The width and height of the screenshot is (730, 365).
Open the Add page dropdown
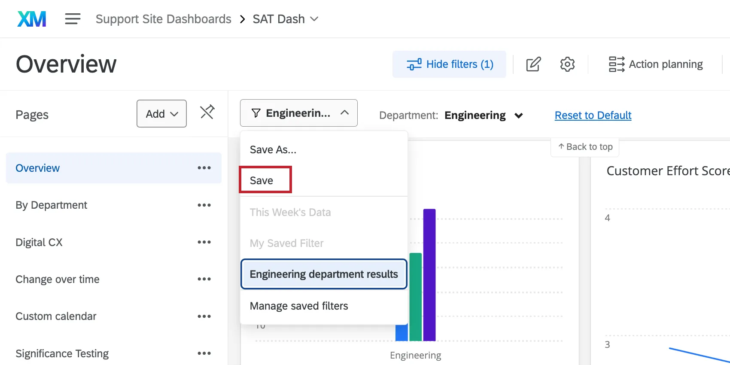click(x=161, y=114)
